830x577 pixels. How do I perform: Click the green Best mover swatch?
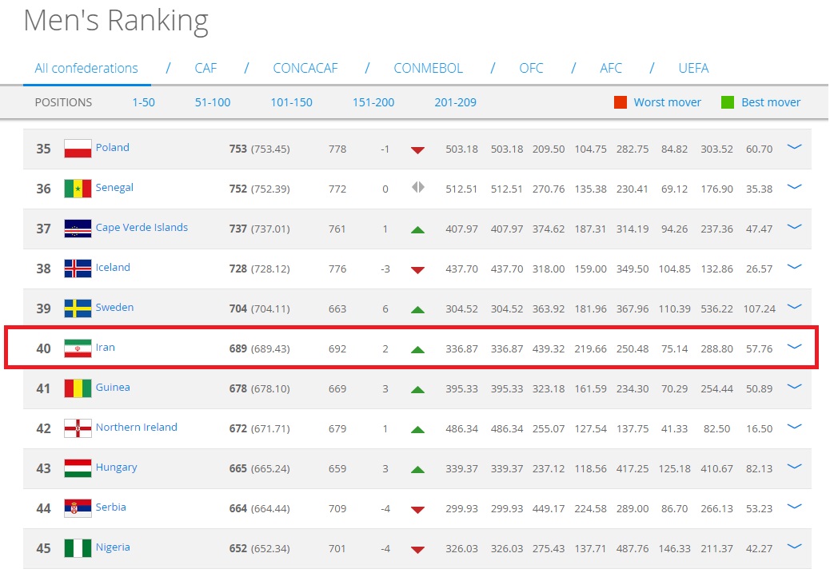click(728, 102)
